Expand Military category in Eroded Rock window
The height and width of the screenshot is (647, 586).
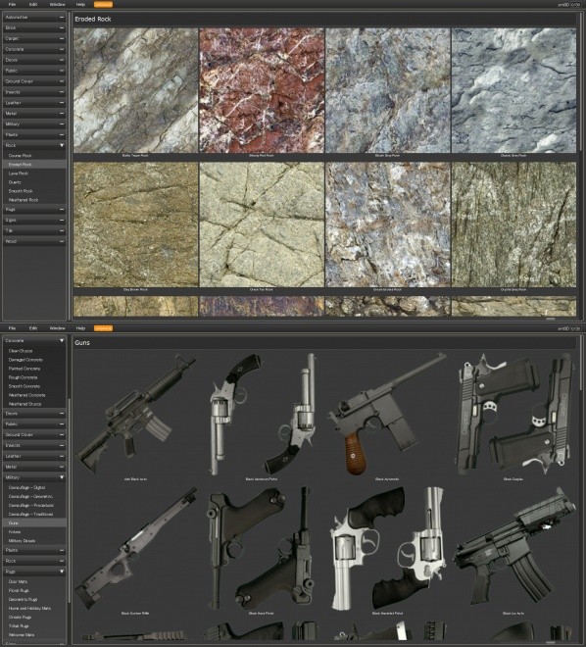tap(34, 124)
